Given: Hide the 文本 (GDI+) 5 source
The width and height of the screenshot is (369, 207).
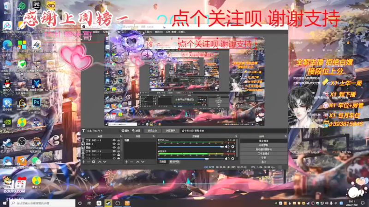Looking at the screenshot, I should click(x=114, y=140).
